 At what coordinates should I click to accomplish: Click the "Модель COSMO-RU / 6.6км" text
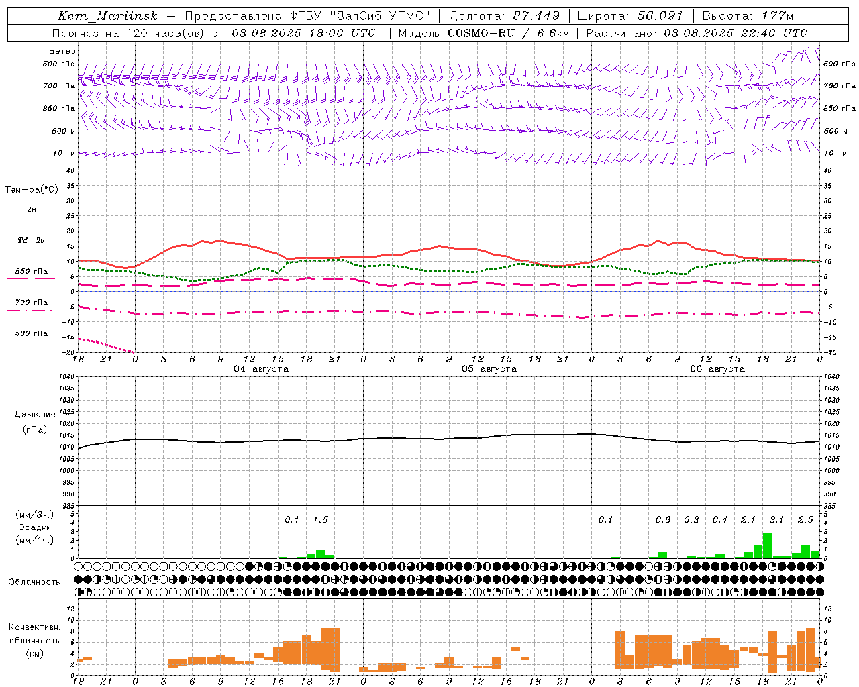click(x=483, y=33)
